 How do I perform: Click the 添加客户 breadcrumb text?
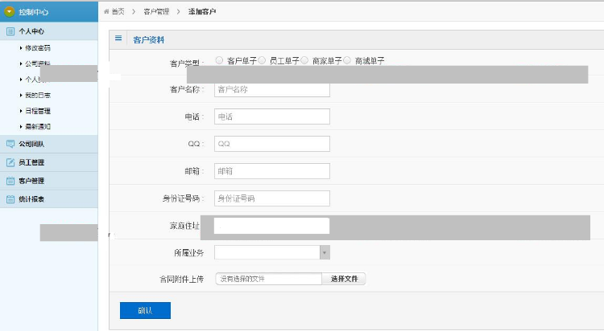[202, 11]
